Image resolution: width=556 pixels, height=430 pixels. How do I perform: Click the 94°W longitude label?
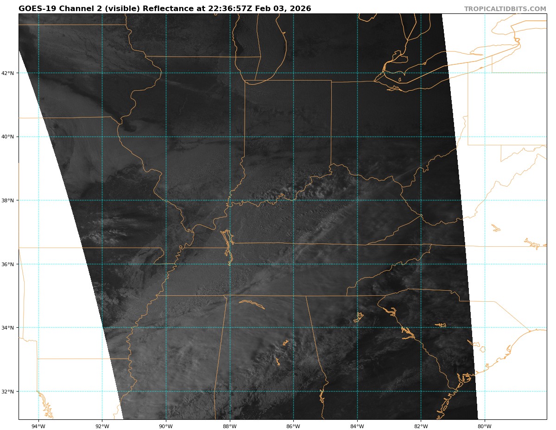tap(38, 426)
